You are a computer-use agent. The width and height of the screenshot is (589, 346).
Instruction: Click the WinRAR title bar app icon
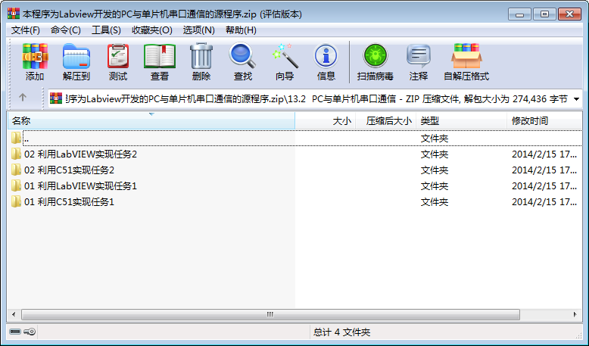pos(14,14)
